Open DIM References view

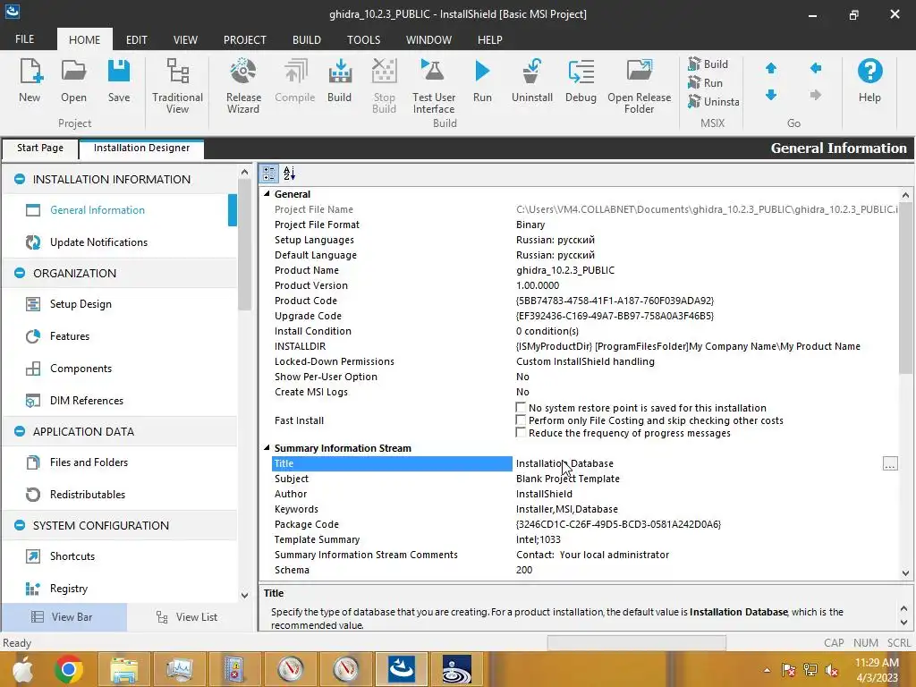[87, 401]
